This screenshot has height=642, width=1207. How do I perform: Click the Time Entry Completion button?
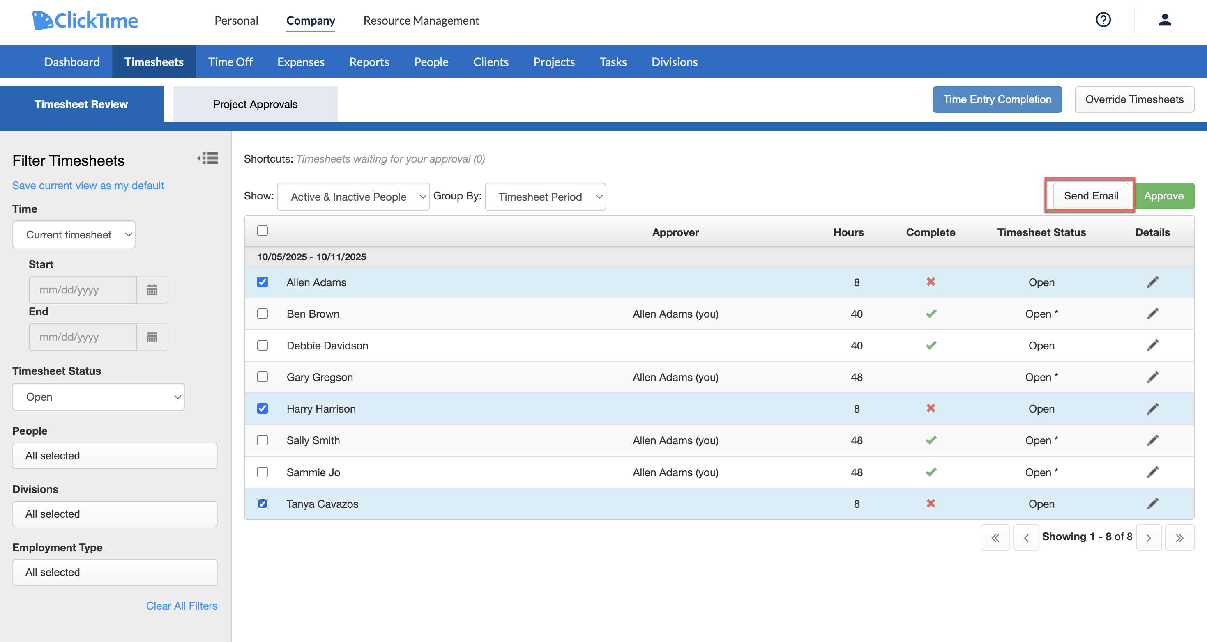pos(997,99)
